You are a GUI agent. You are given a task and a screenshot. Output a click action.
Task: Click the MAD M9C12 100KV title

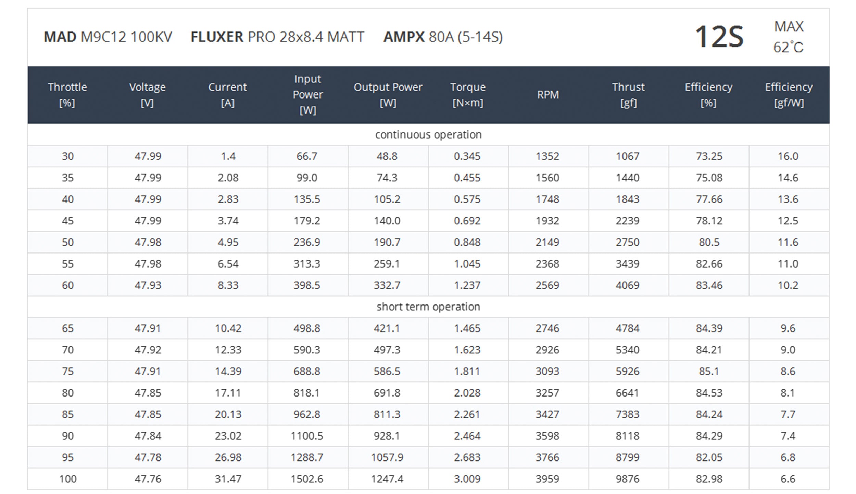pyautogui.click(x=108, y=37)
